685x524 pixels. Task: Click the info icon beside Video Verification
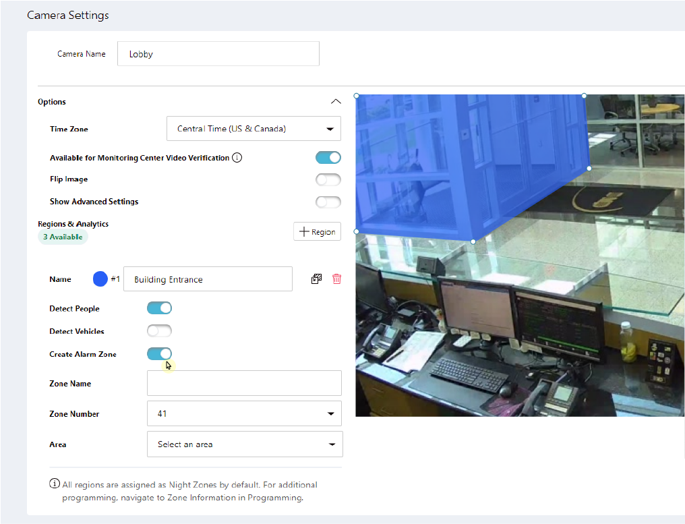point(237,158)
